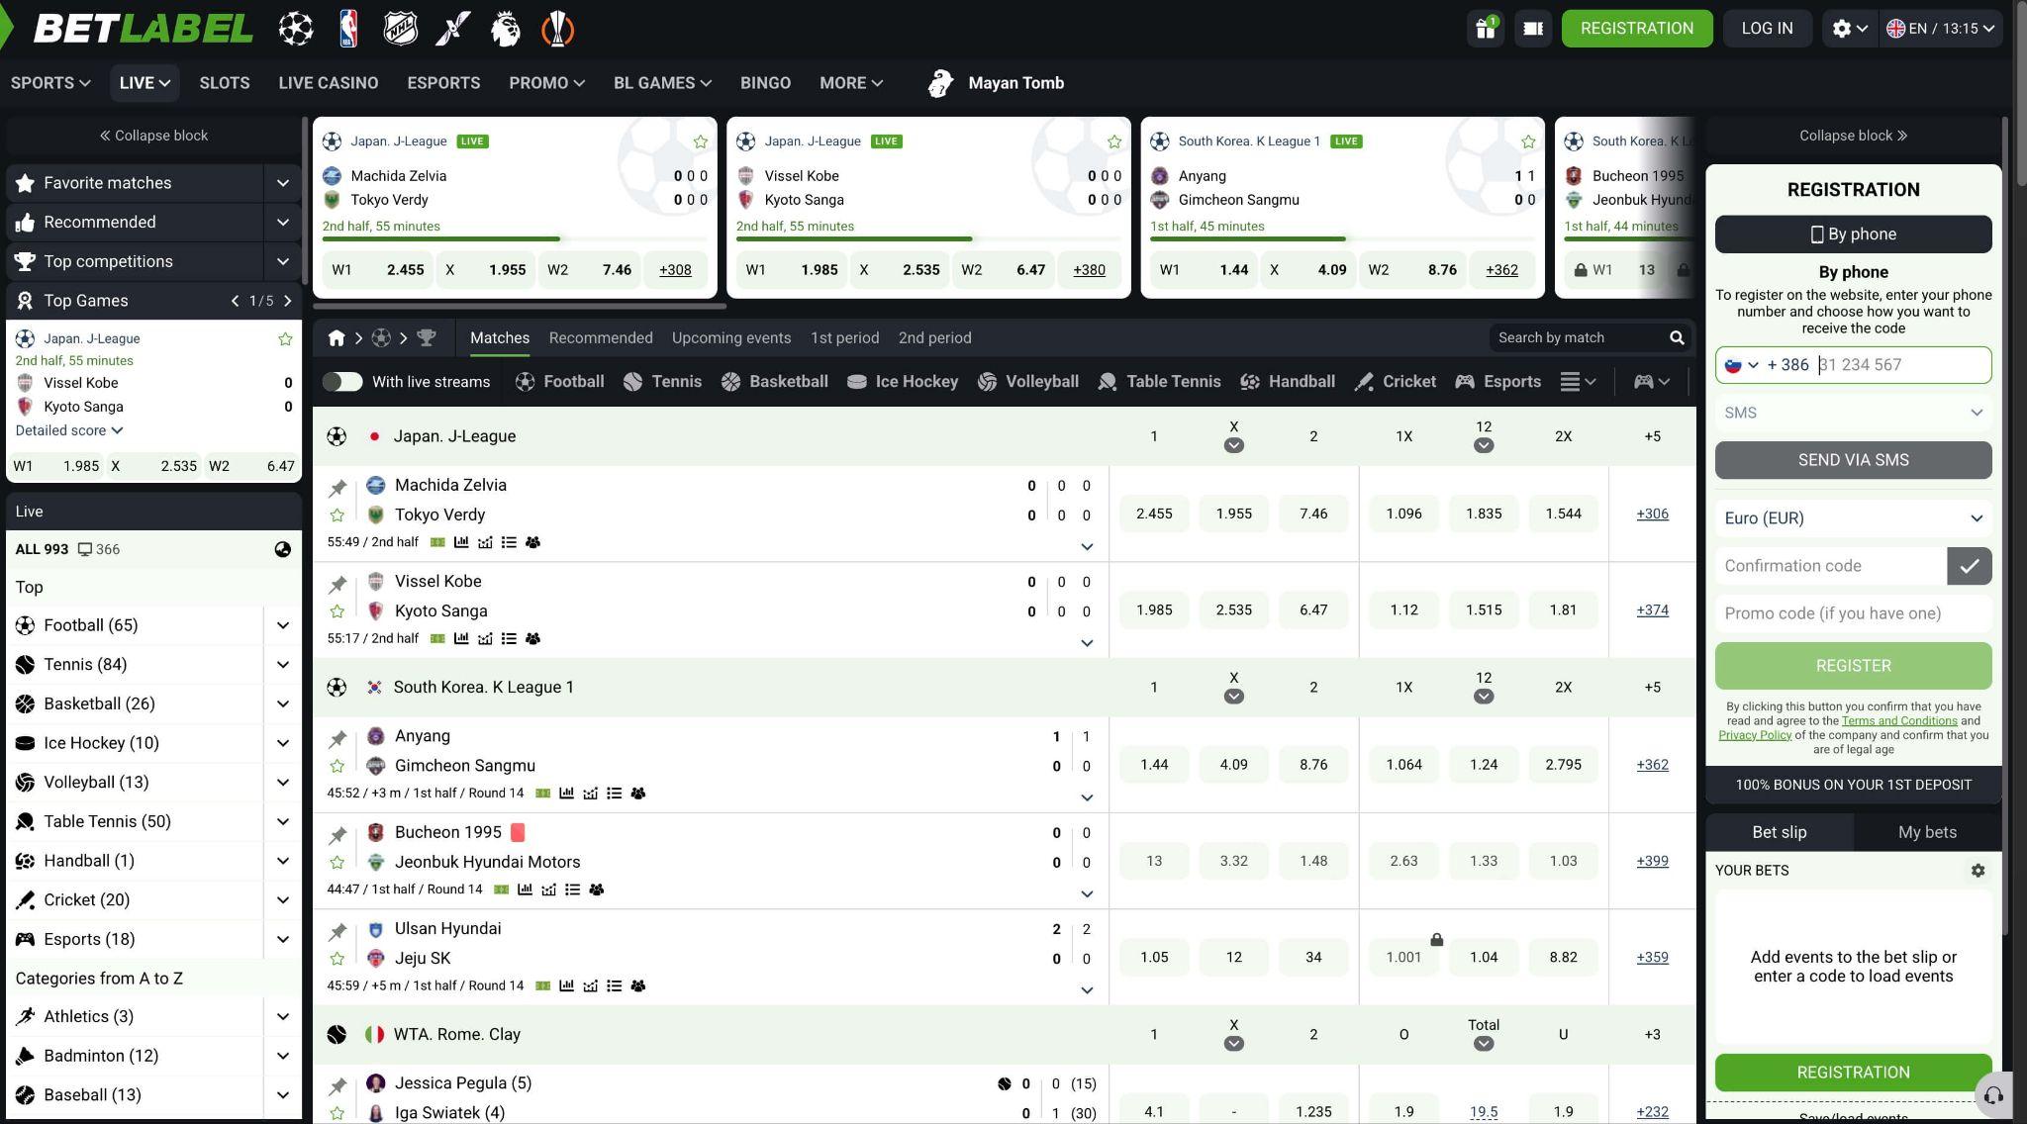
Task: Go to the home breadcrumb icon
Action: 337,338
